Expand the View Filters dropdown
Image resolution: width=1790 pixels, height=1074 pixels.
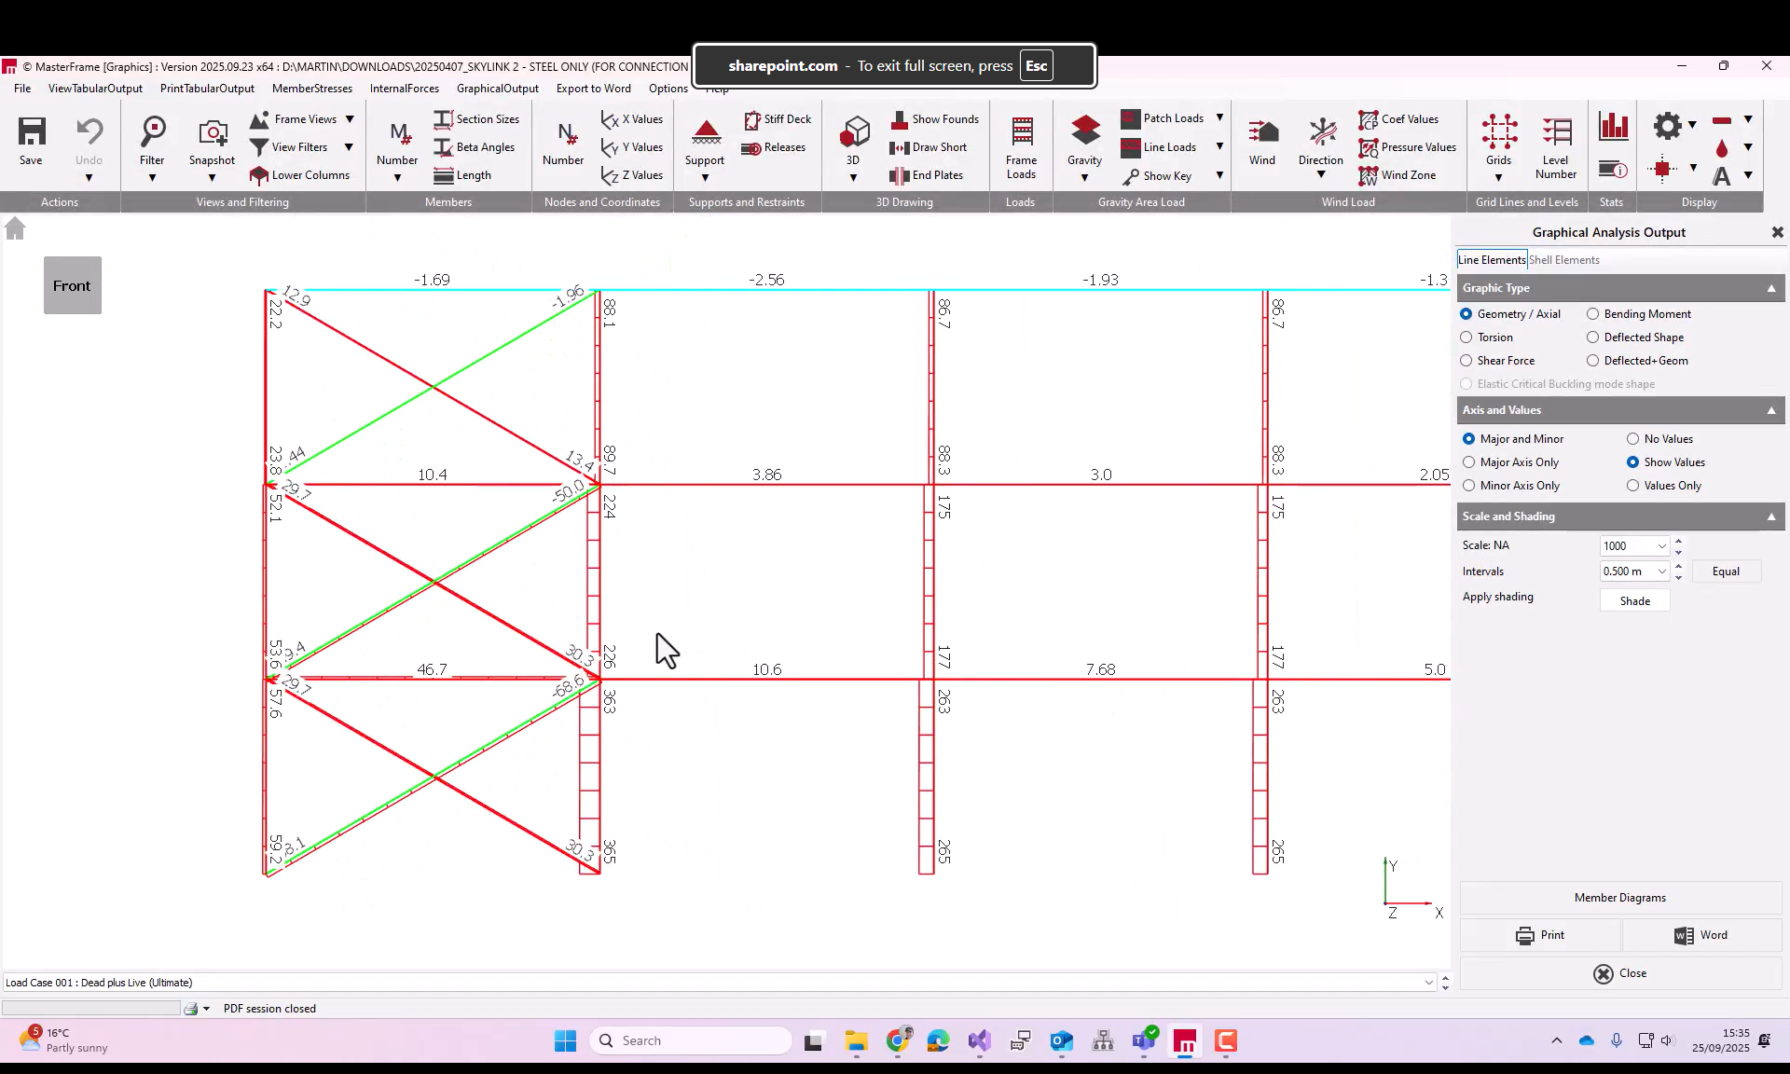350,146
